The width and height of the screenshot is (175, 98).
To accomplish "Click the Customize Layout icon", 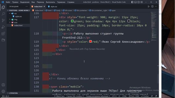I will pos(142,2).
